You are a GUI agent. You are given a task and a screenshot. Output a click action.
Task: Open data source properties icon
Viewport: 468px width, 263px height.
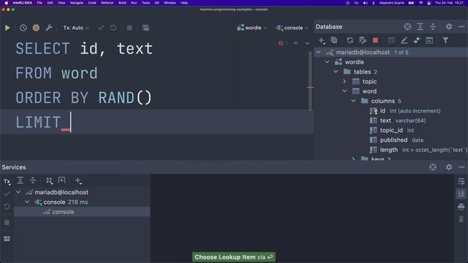click(x=363, y=40)
